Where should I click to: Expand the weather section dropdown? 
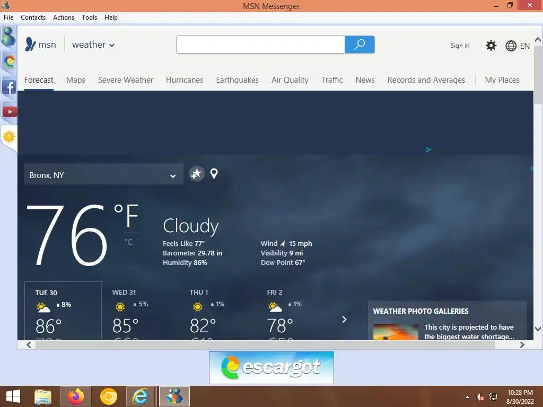click(111, 46)
